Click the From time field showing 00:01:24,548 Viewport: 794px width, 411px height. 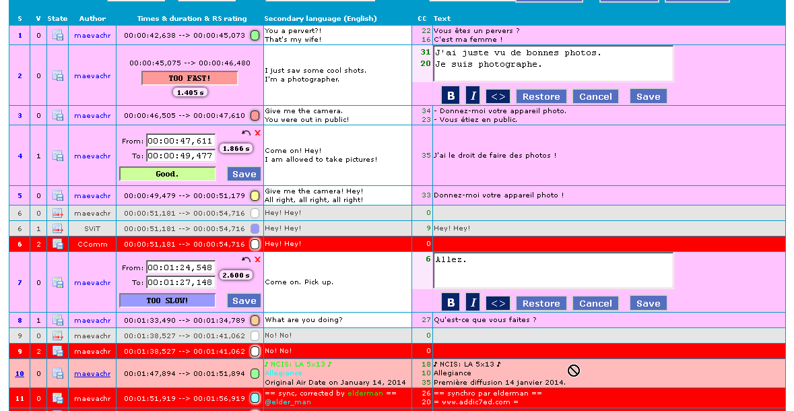point(180,267)
